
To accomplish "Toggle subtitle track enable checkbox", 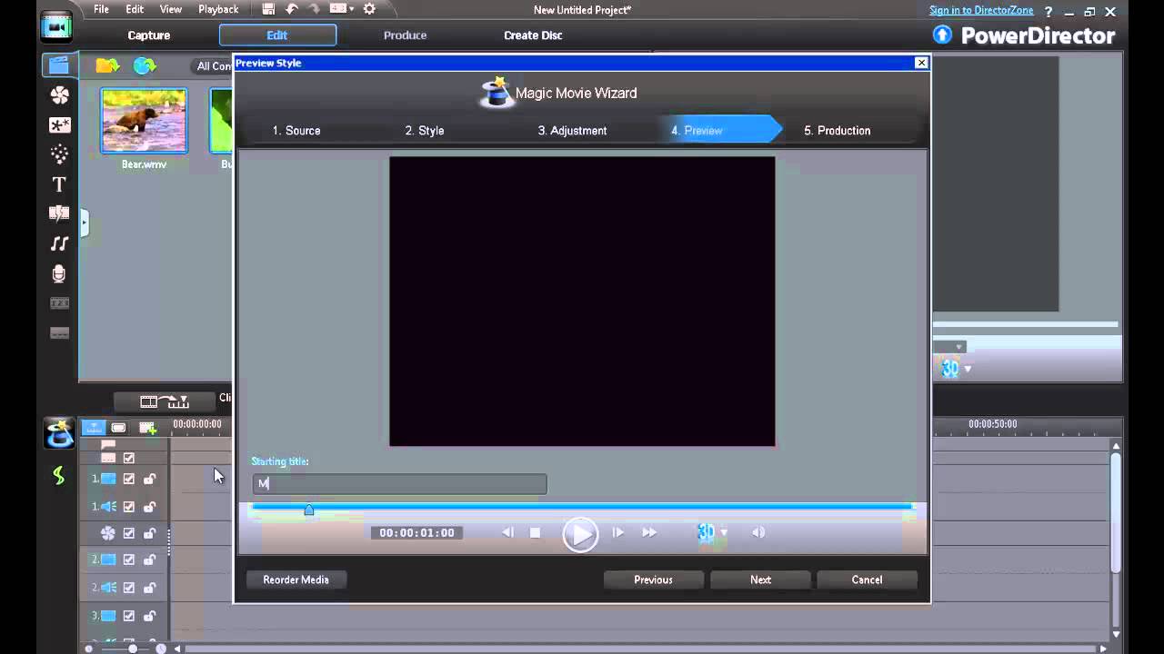I will pyautogui.click(x=129, y=459).
